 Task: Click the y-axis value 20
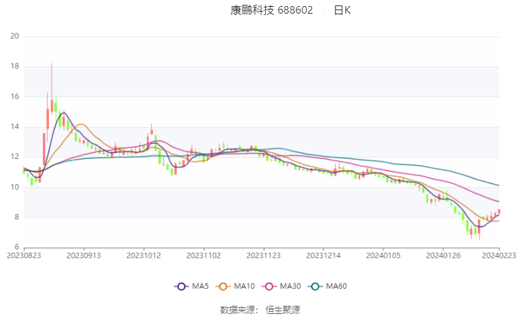pos(14,36)
